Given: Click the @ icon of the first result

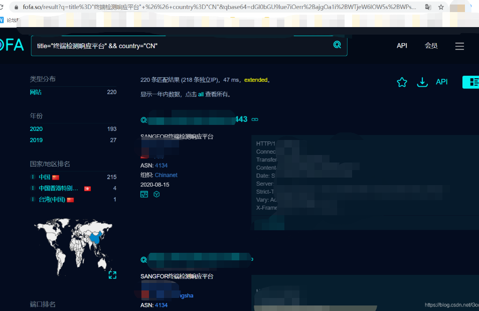Looking at the screenshot, I should (x=143, y=120).
